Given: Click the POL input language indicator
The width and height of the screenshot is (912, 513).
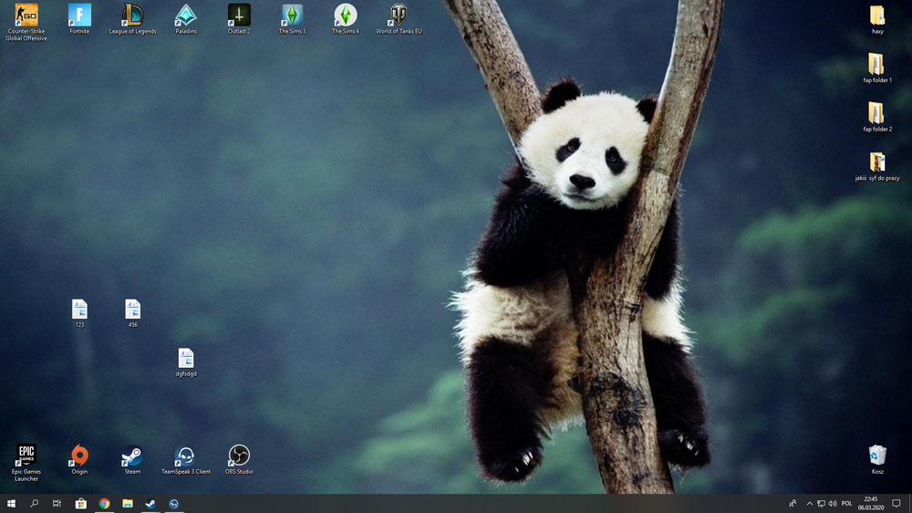Looking at the screenshot, I should tap(847, 504).
